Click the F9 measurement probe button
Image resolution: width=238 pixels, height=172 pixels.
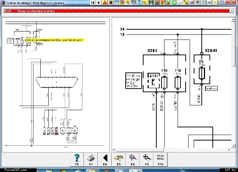(x=146, y=160)
